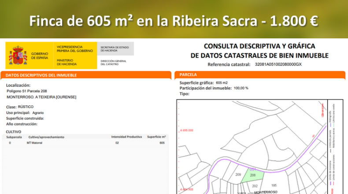
Task: Click parcel 202 on the cadastral map
Action: [255, 186]
